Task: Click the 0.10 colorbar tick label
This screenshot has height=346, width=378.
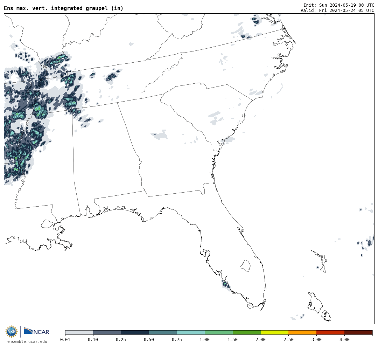Action: point(93,340)
